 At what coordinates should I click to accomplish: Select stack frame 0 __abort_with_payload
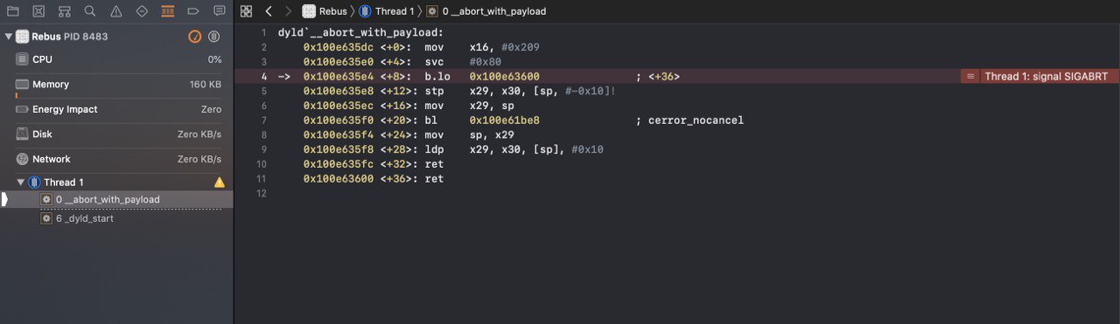click(117, 199)
